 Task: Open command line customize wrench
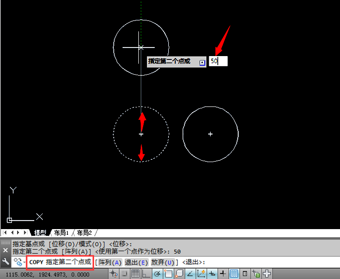(5, 262)
